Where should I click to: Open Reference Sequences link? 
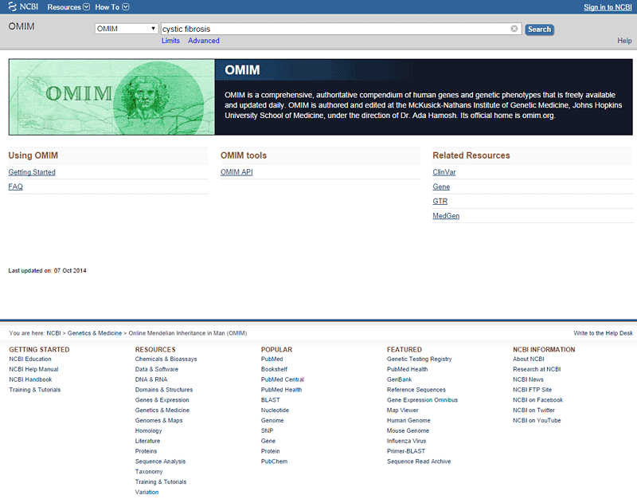(x=416, y=390)
